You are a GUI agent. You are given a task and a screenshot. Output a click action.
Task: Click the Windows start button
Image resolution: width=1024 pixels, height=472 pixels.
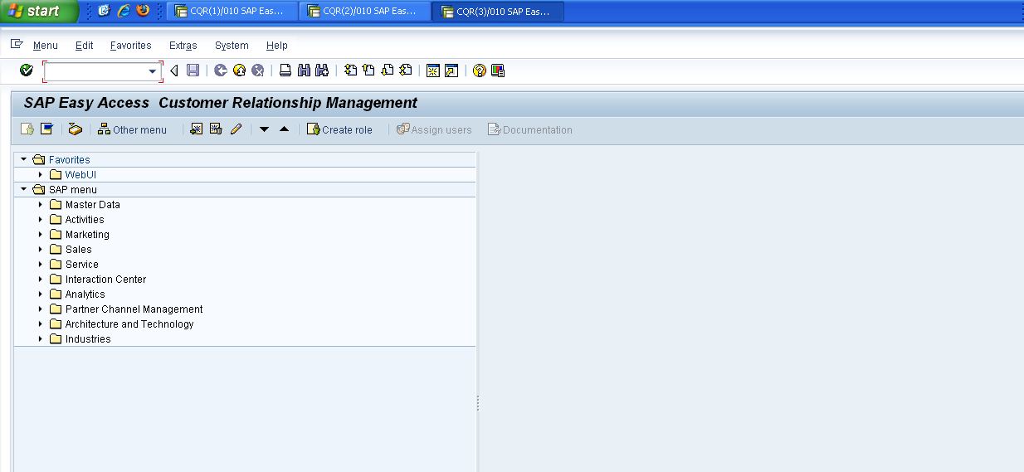pos(39,11)
